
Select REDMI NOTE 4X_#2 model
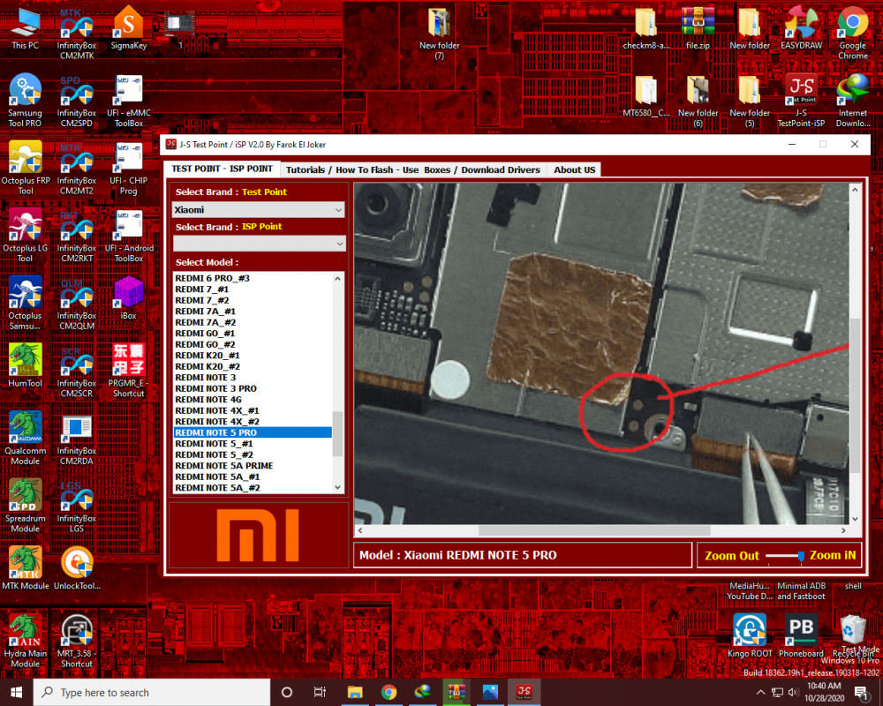click(x=253, y=422)
